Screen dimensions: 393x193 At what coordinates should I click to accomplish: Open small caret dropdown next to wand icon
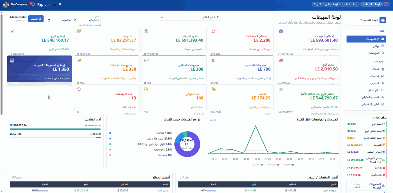coord(45,5)
